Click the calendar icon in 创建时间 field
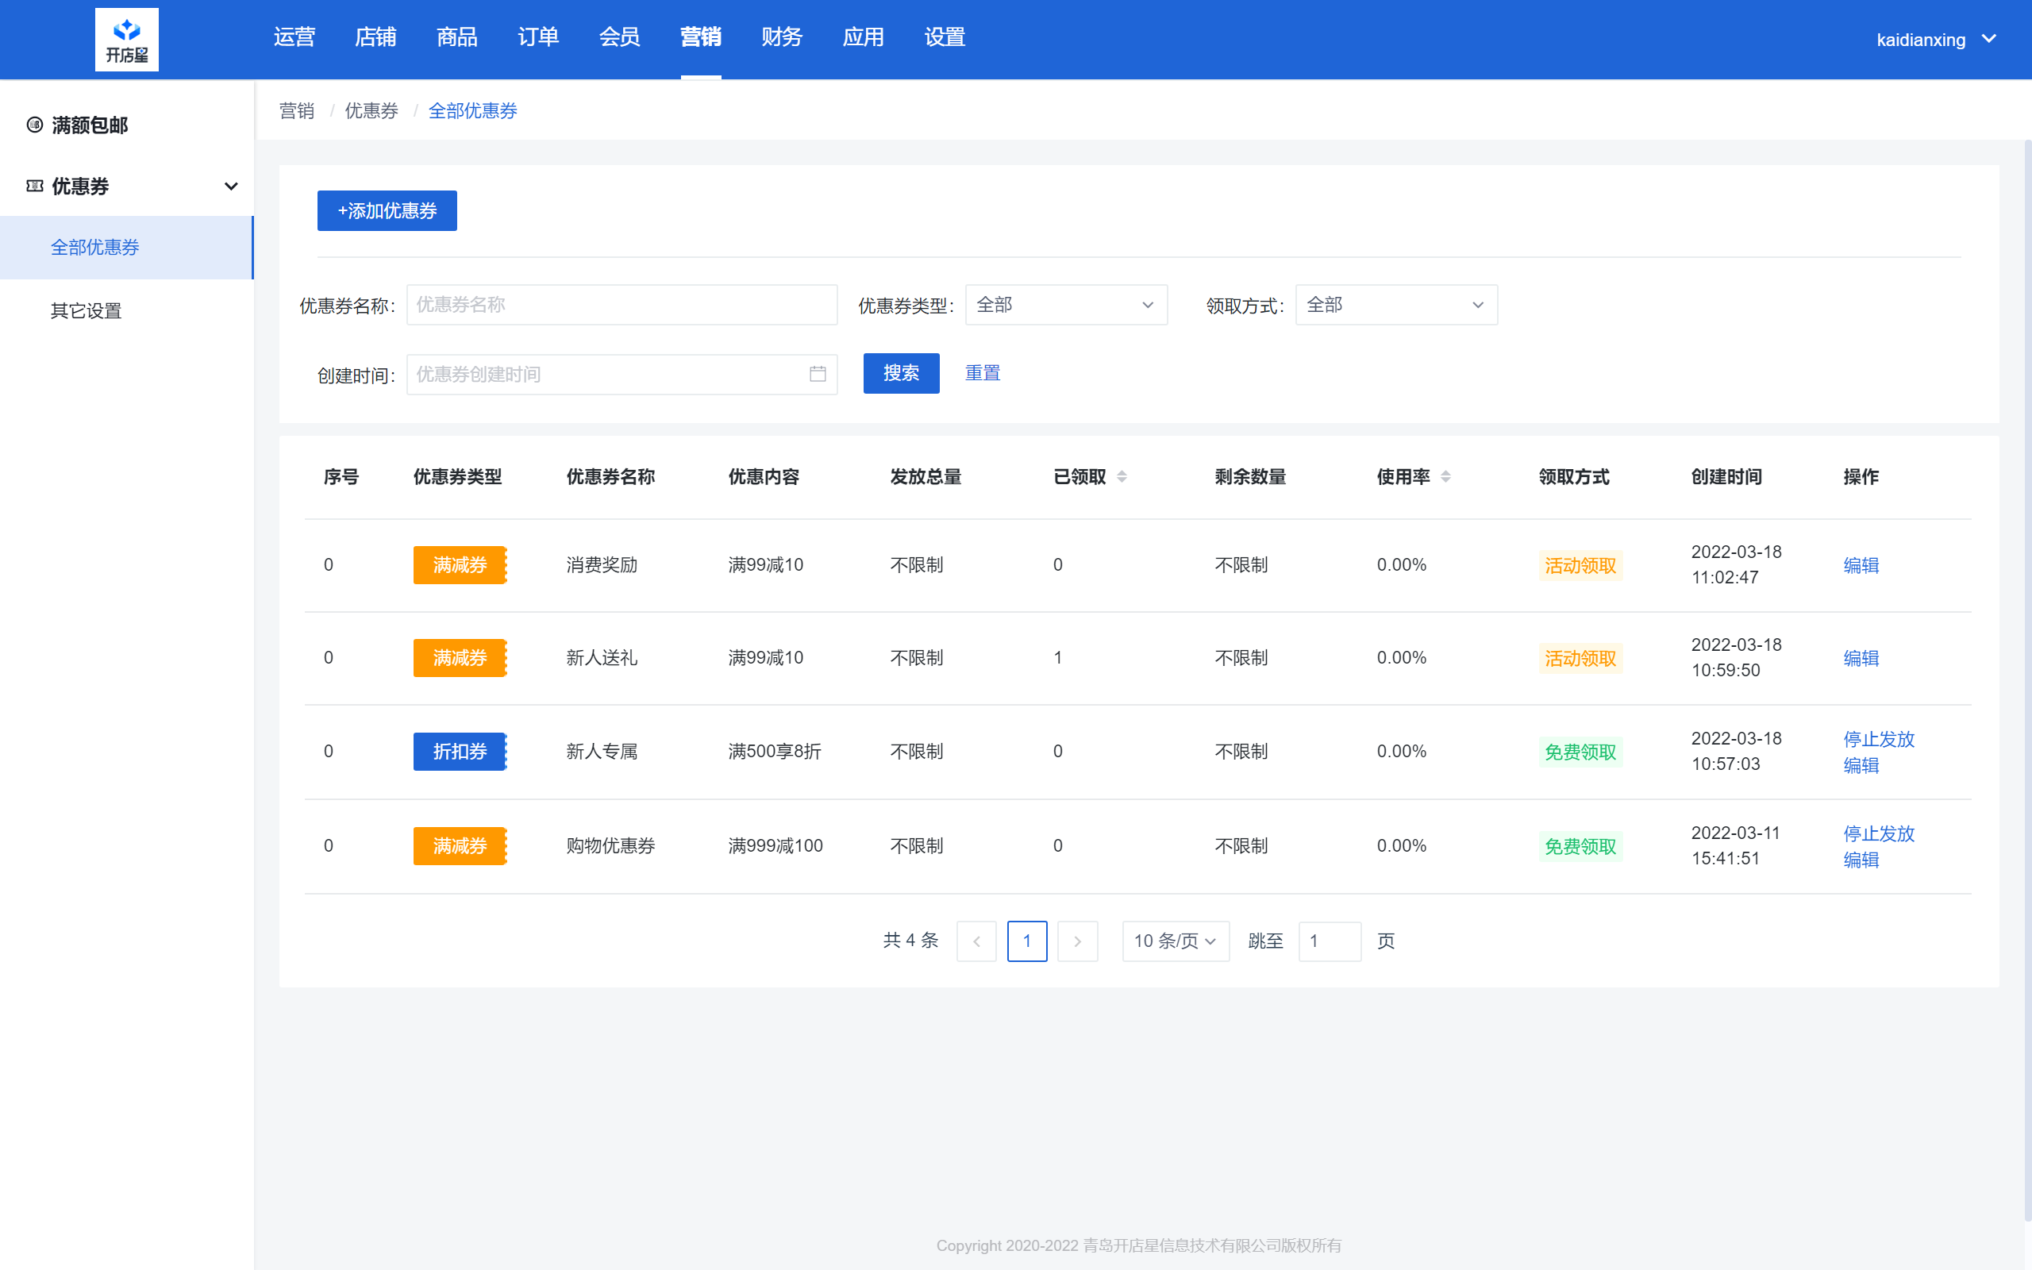 pos(817,374)
